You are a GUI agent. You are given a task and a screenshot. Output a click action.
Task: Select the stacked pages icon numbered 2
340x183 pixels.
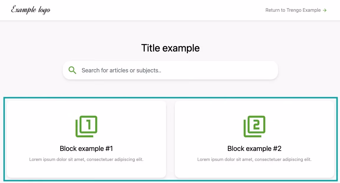[x=254, y=127]
